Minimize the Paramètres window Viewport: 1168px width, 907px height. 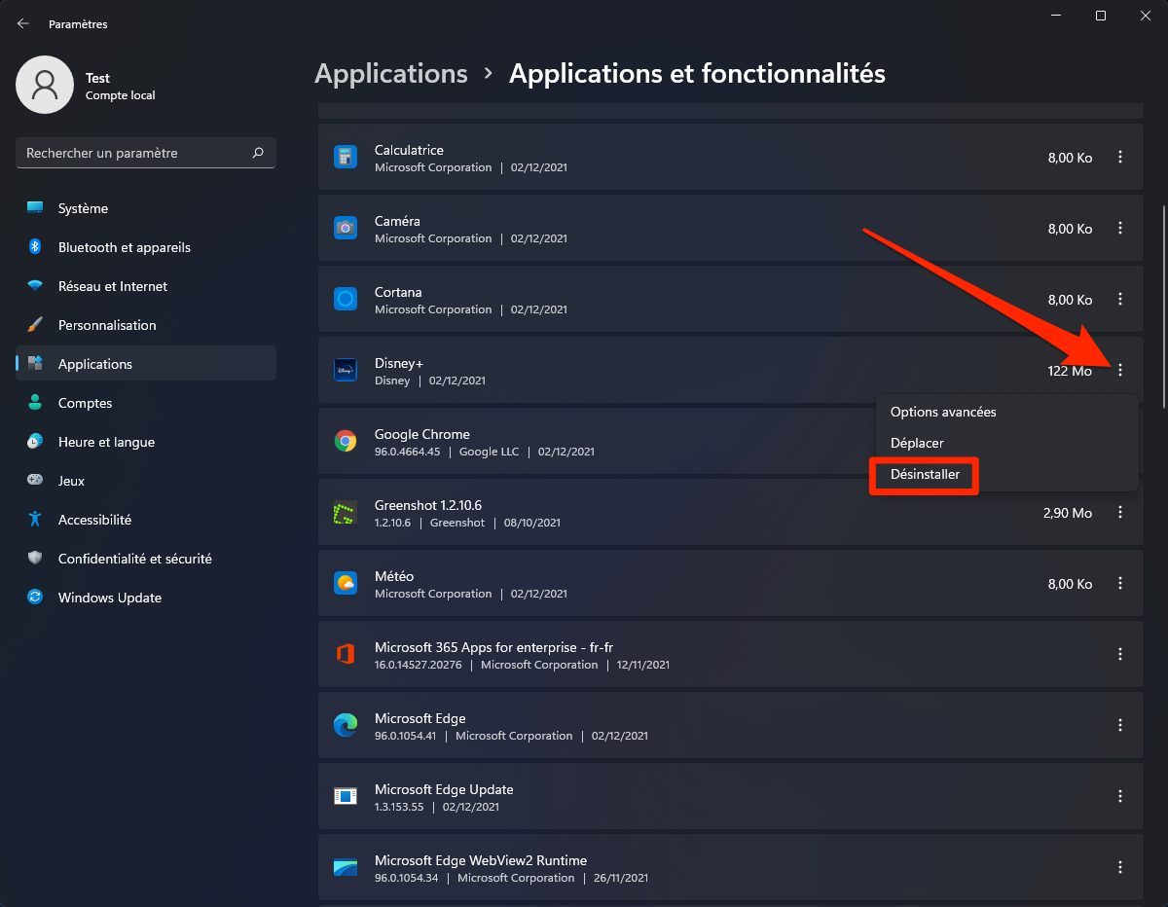point(1055,16)
